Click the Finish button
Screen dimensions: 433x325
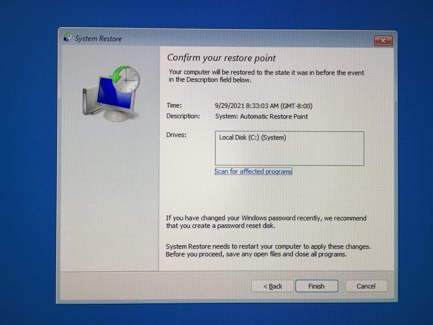(316, 286)
